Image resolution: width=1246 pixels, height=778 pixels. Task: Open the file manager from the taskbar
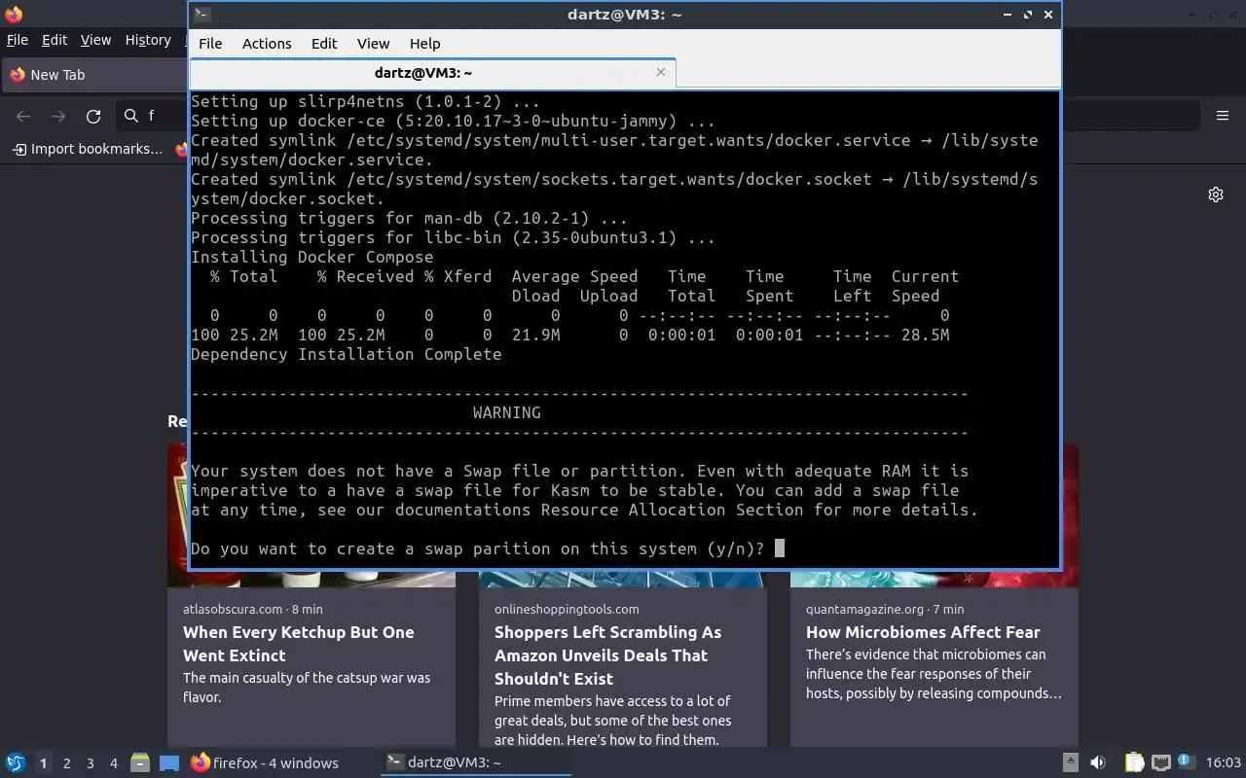tap(140, 763)
